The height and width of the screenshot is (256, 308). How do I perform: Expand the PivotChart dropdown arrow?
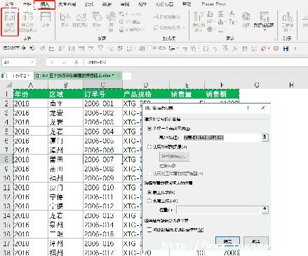click(x=265, y=30)
